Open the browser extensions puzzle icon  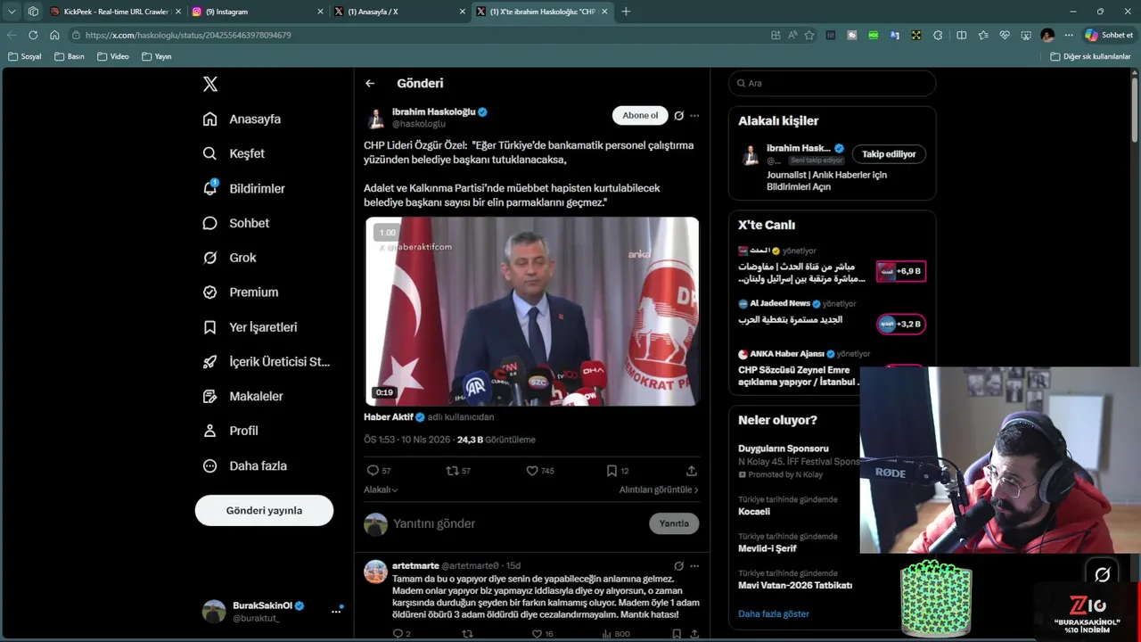tap(938, 35)
